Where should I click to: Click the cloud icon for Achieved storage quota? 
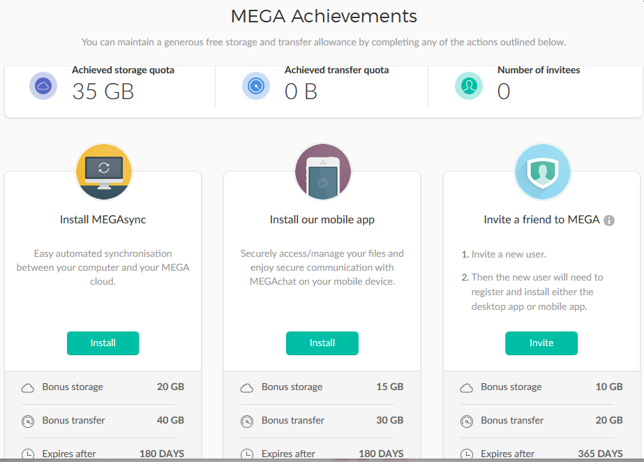point(43,86)
